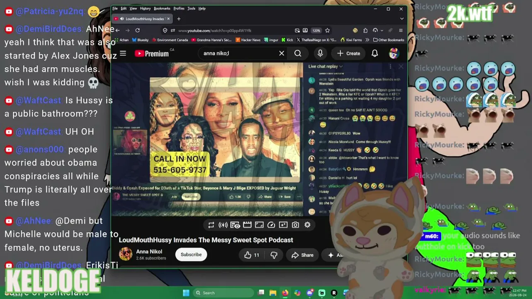Toggle loop video in player toolbar
Viewport: 532px width, 299px height.
(x=211, y=225)
